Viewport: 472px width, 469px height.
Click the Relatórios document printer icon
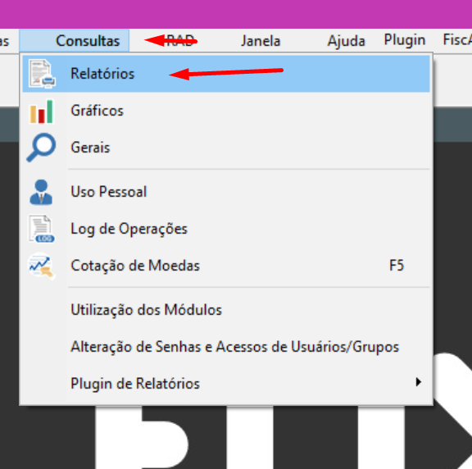[x=42, y=74]
